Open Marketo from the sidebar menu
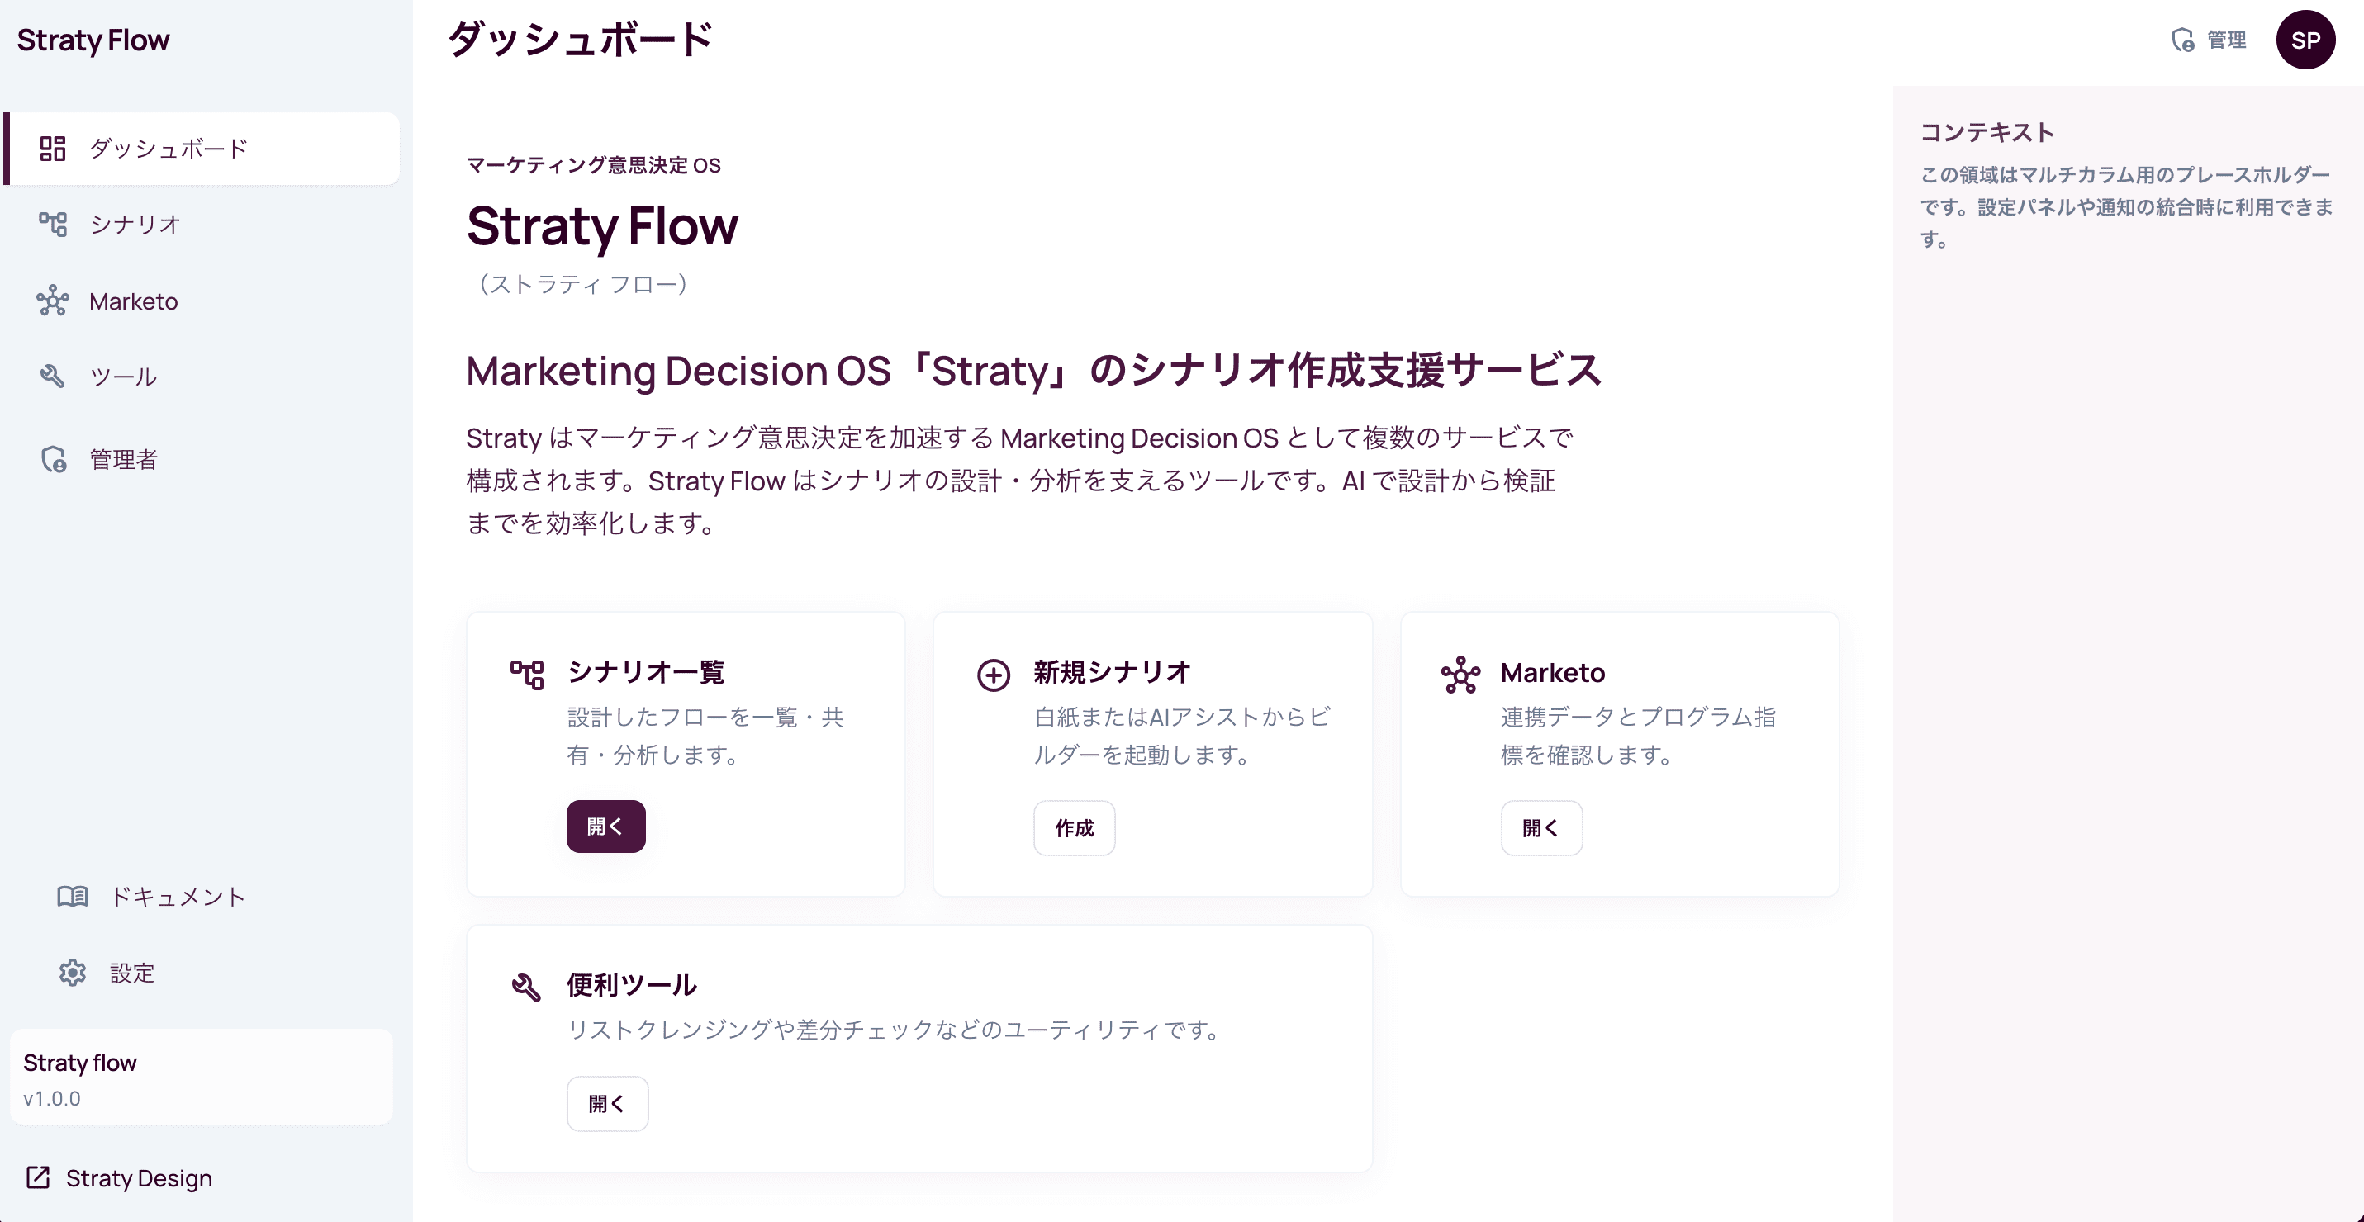Image resolution: width=2364 pixels, height=1222 pixels. pyautogui.click(x=202, y=301)
